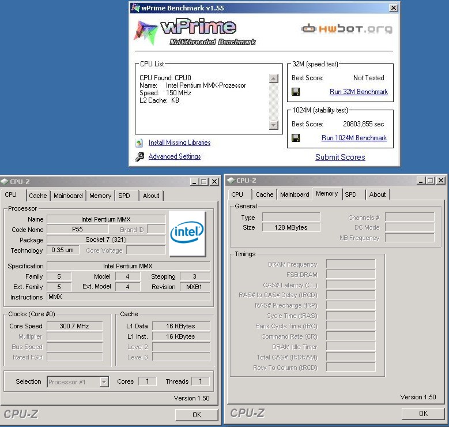Click the wPrime colorful logo graphic
Screen dimensions: 449x427
click(x=145, y=32)
